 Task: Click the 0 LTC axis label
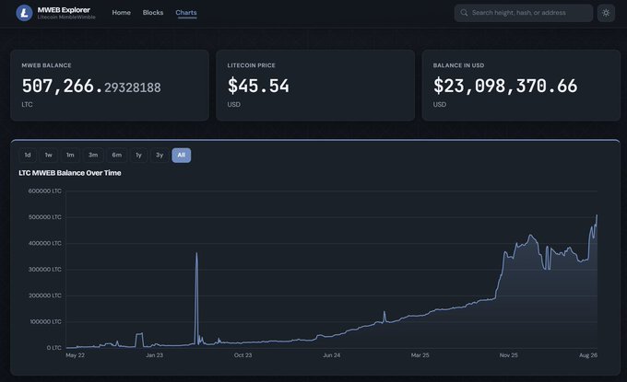click(x=54, y=348)
